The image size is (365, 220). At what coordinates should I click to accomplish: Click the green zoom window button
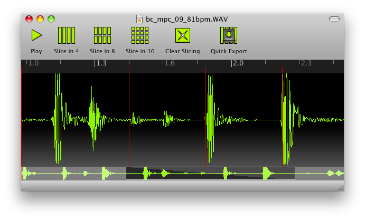[51, 19]
